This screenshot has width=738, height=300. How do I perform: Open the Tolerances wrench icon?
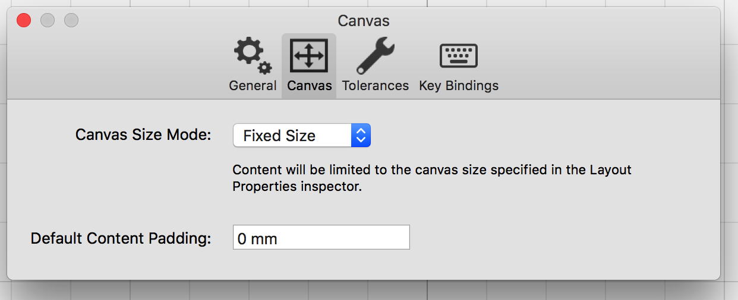(x=375, y=56)
